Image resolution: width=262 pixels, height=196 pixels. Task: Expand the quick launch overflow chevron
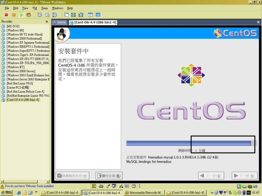coord(36,192)
